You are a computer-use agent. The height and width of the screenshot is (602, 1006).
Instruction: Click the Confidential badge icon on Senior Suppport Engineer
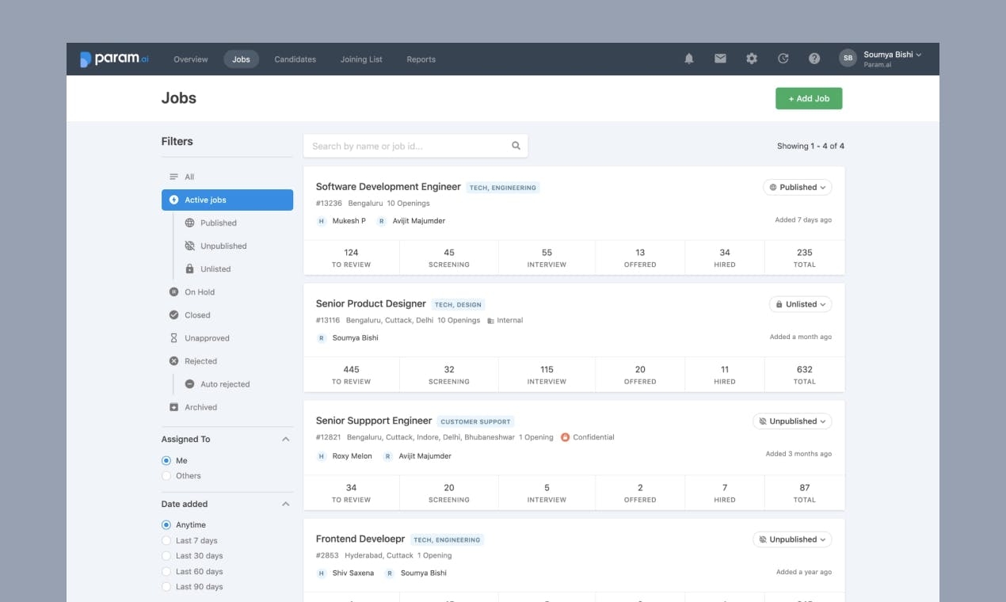pos(565,437)
